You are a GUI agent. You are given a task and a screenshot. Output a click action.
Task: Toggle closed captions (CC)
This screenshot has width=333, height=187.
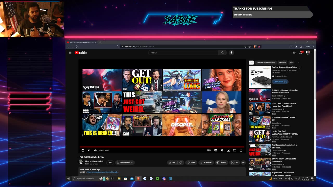point(216,150)
